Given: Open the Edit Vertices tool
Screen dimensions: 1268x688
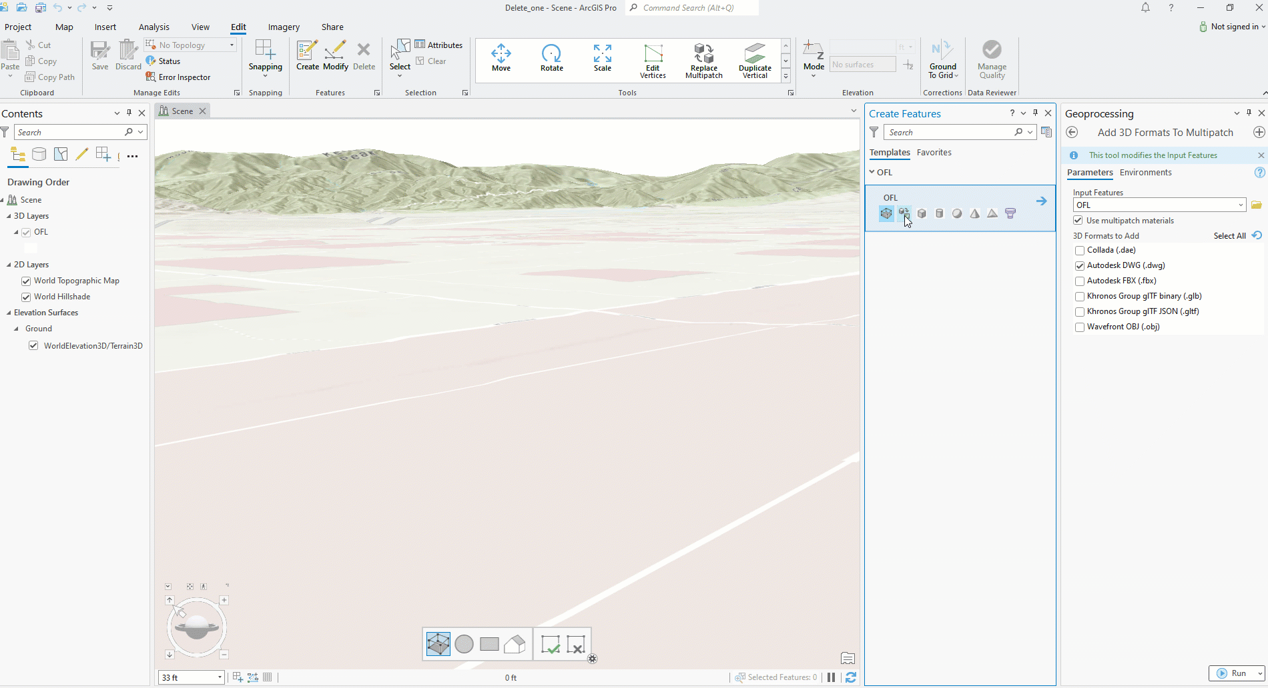Looking at the screenshot, I should coord(653,59).
